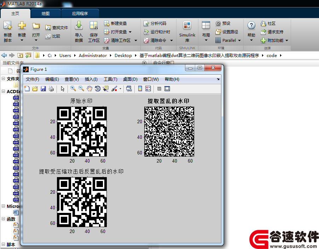
Task: Click 分析代码 (Analyze Code)
Action: pyautogui.click(x=155, y=23)
